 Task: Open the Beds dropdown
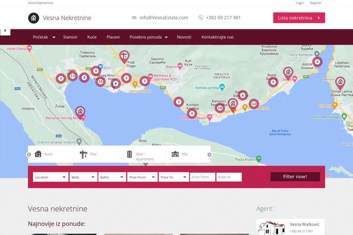(x=84, y=177)
